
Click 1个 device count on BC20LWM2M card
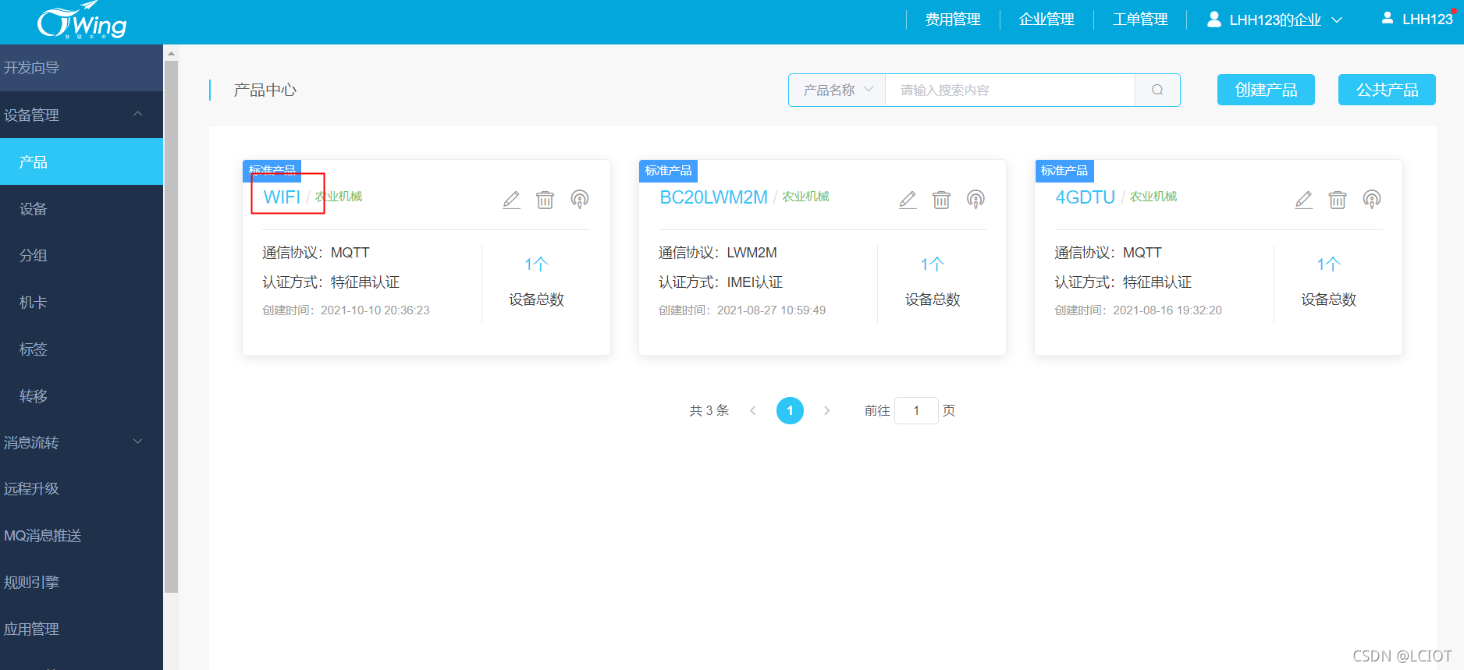point(933,264)
